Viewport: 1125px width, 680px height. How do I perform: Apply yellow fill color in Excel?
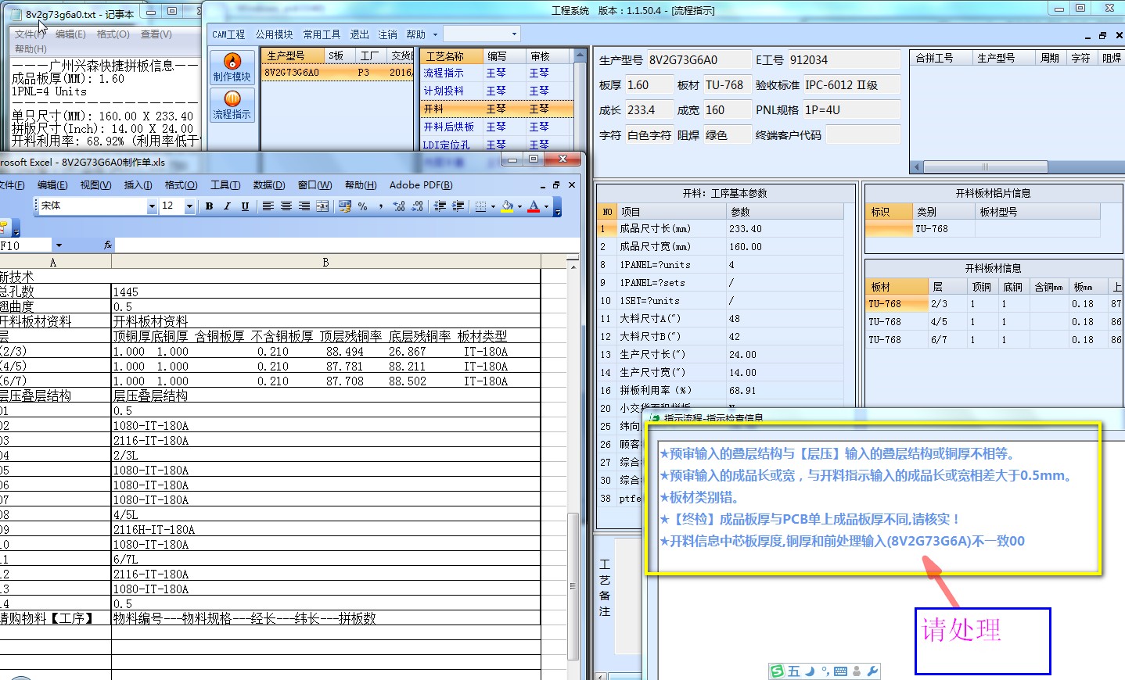coord(507,206)
